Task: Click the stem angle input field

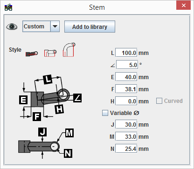Action: [127, 65]
